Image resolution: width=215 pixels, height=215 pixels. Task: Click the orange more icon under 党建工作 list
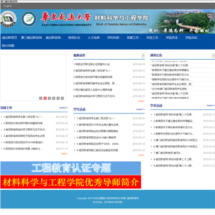[x=64, y=153]
